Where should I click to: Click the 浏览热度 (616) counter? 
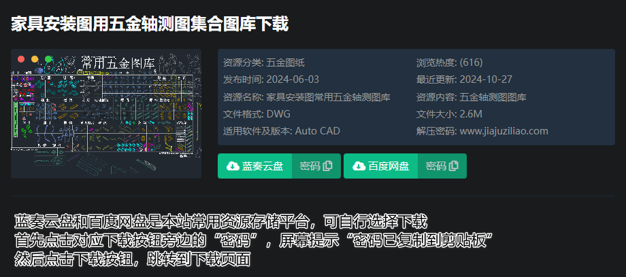(x=450, y=62)
